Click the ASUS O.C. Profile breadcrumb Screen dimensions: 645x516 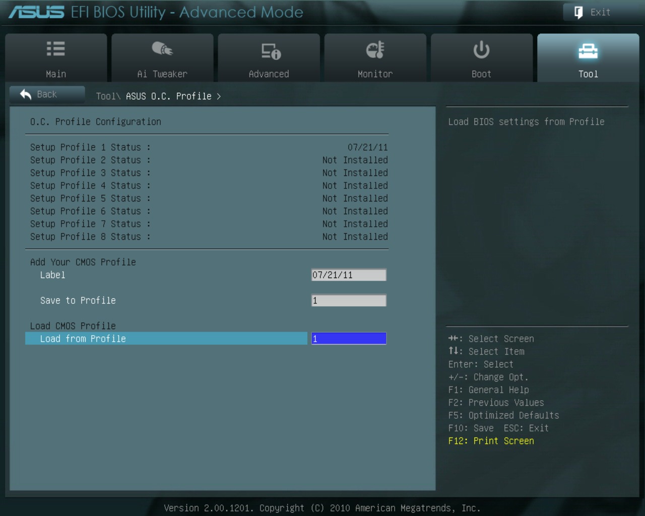coord(168,96)
